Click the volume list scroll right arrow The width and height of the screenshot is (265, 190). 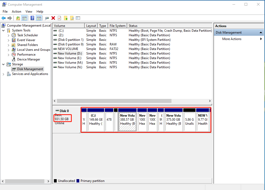point(210,101)
